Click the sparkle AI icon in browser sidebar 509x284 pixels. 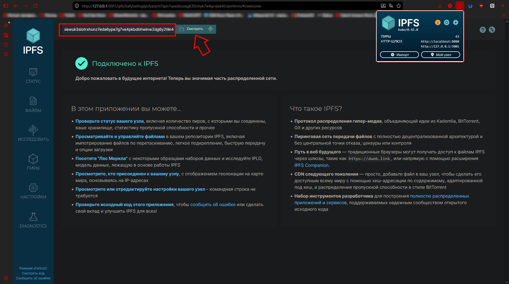(6, 25)
